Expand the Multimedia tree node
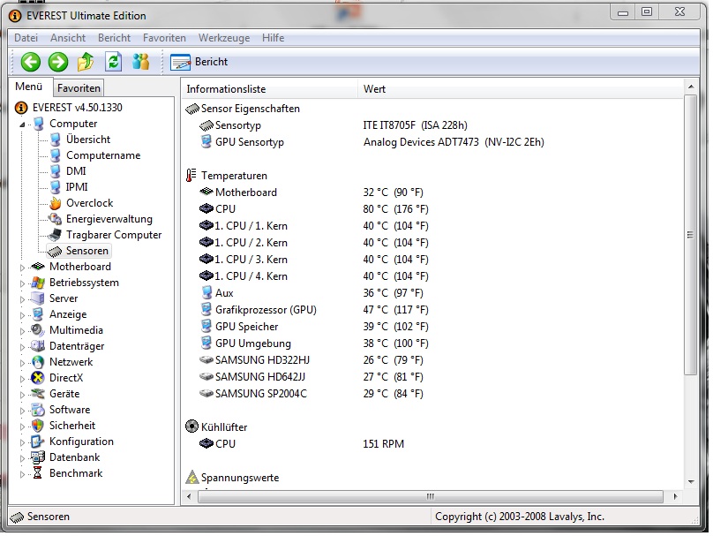The image size is (713, 536). pos(22,331)
